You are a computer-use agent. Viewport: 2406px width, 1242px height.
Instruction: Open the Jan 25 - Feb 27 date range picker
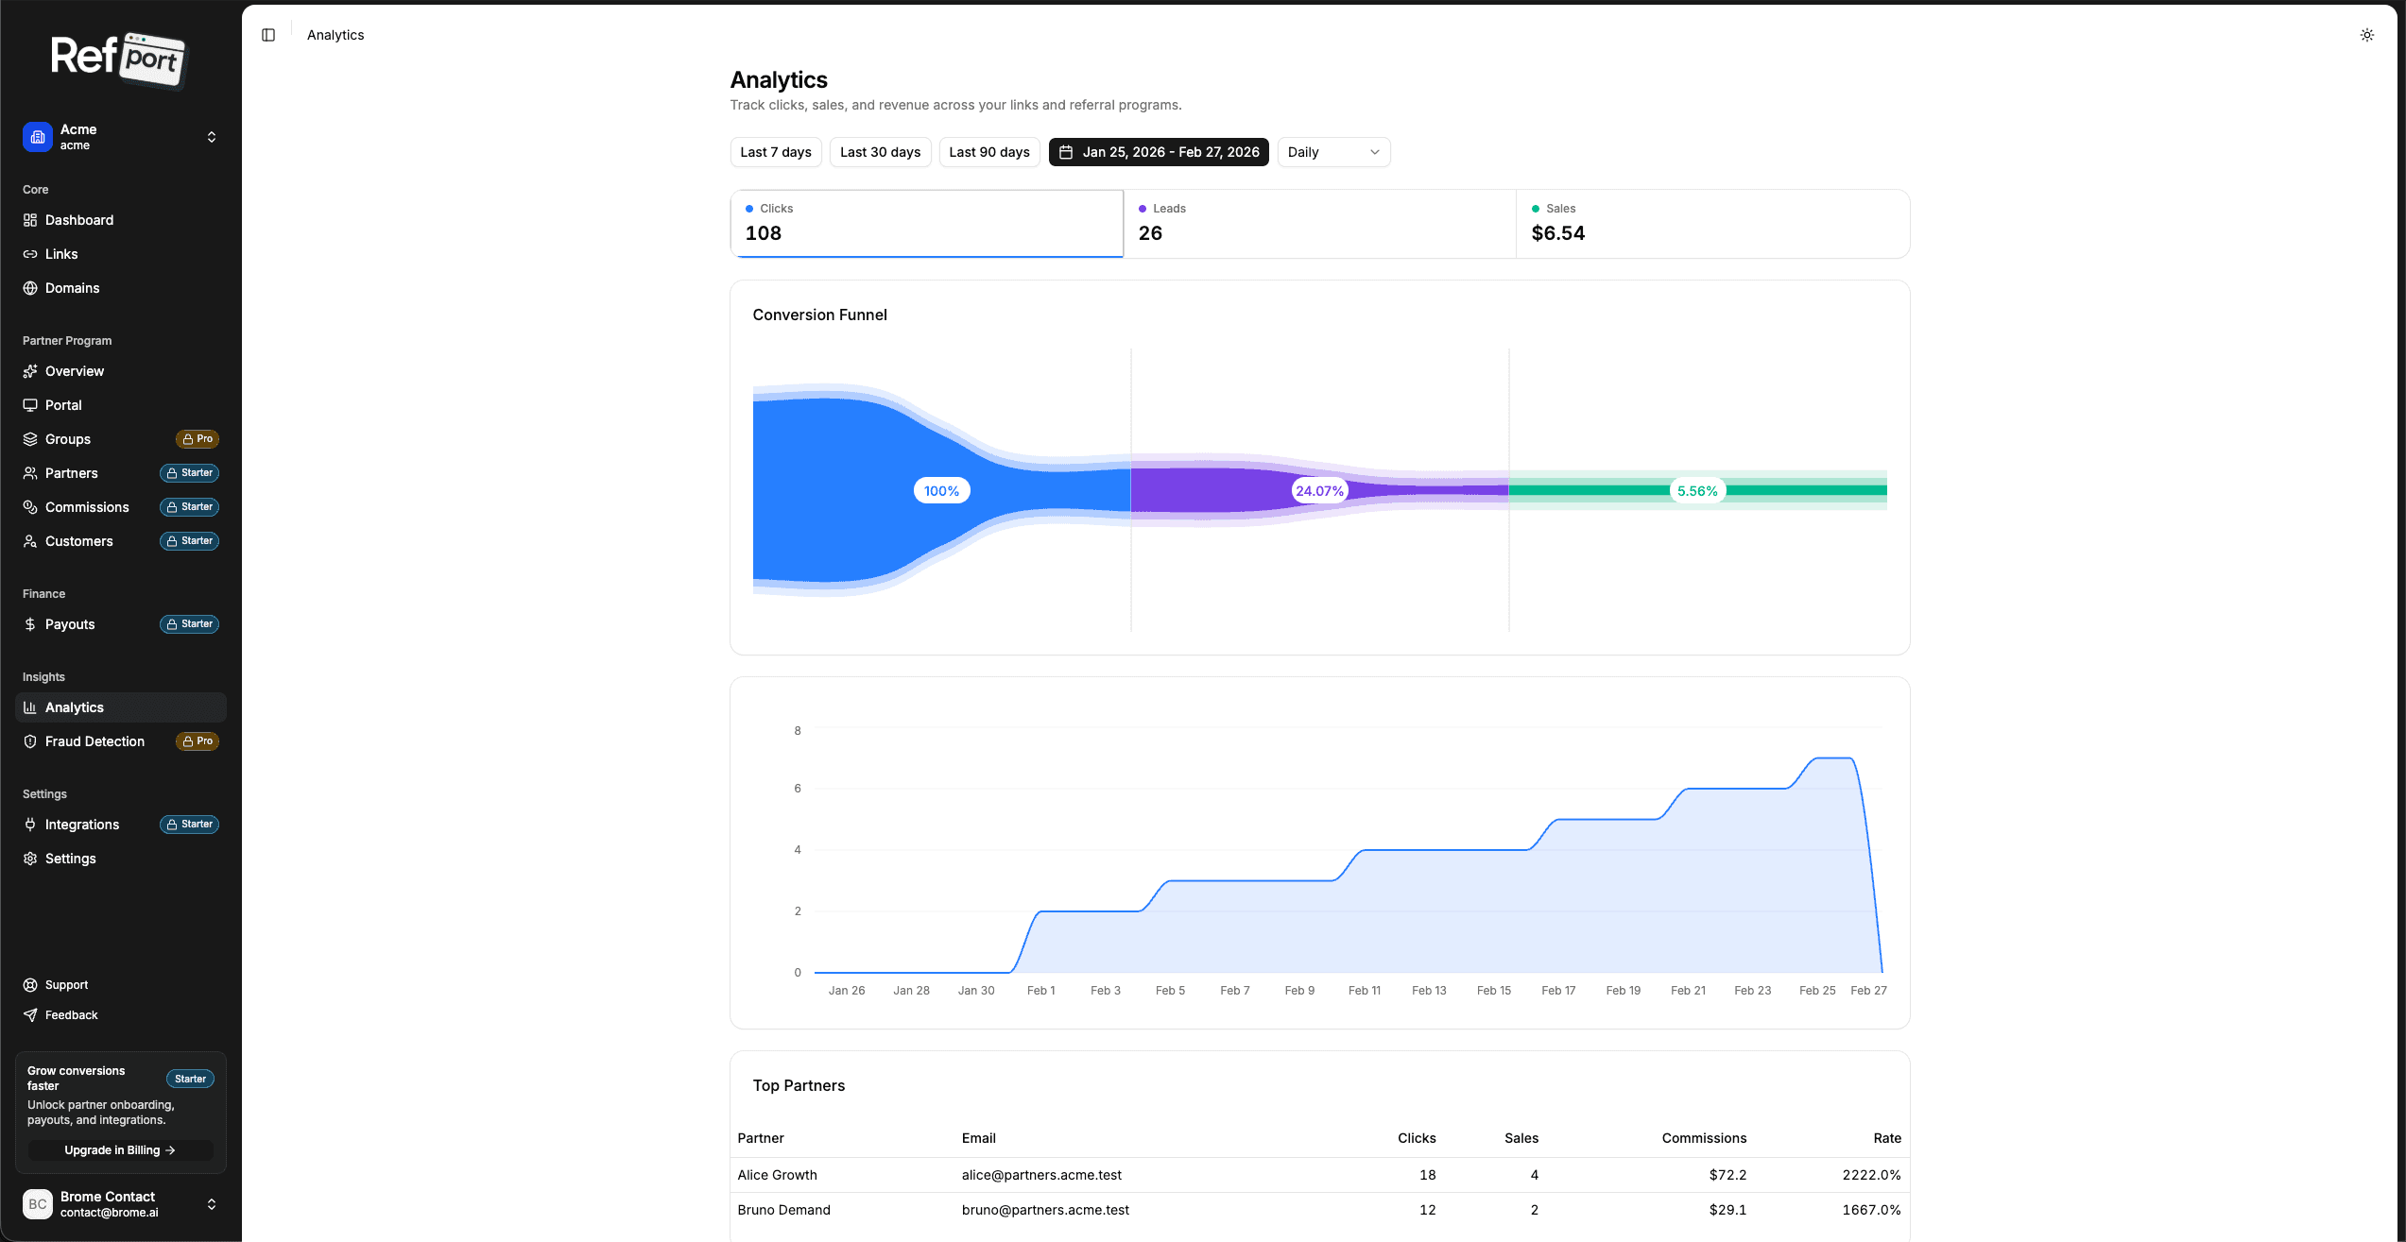coord(1159,151)
